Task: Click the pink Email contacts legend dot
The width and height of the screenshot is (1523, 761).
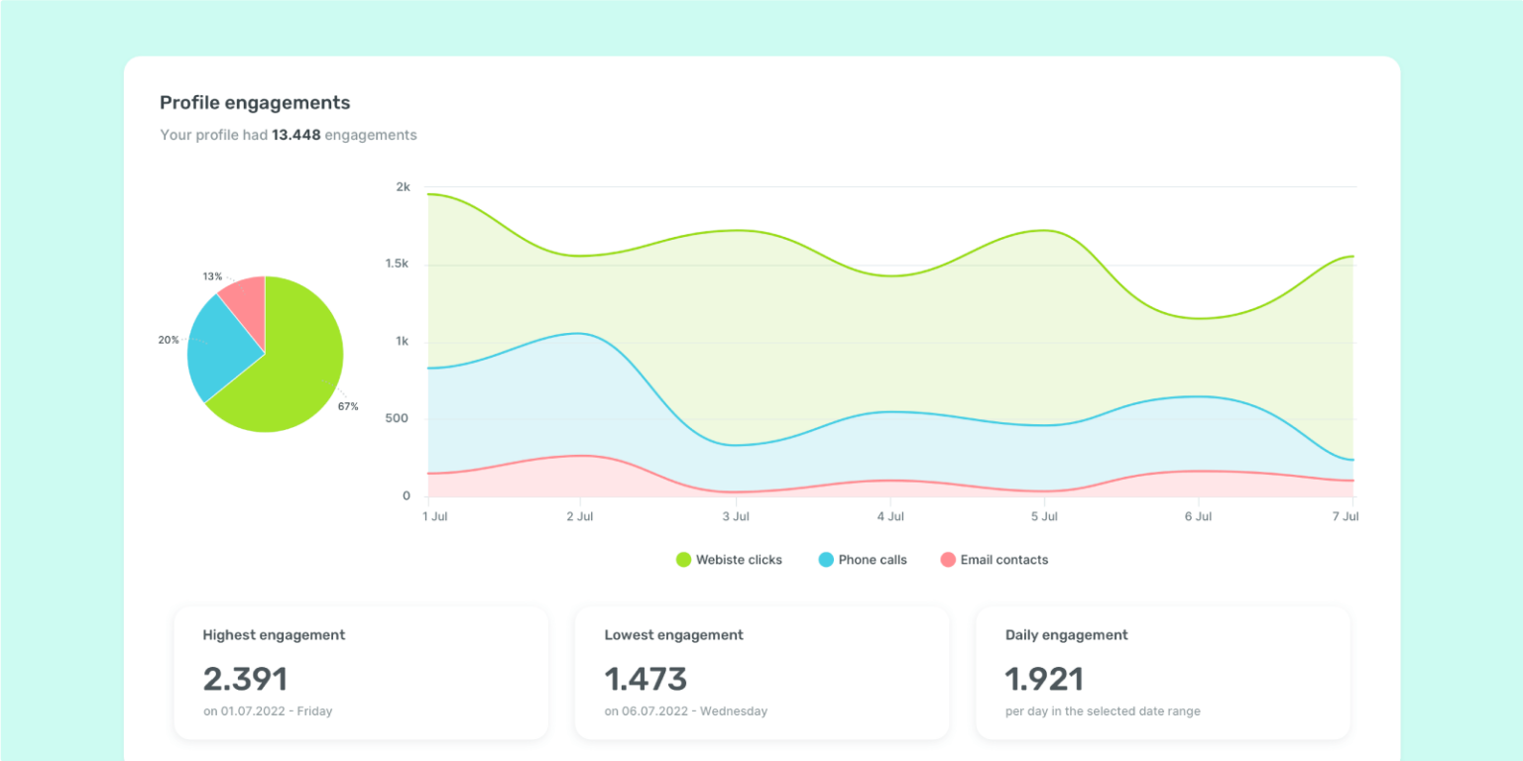Action: coord(947,559)
